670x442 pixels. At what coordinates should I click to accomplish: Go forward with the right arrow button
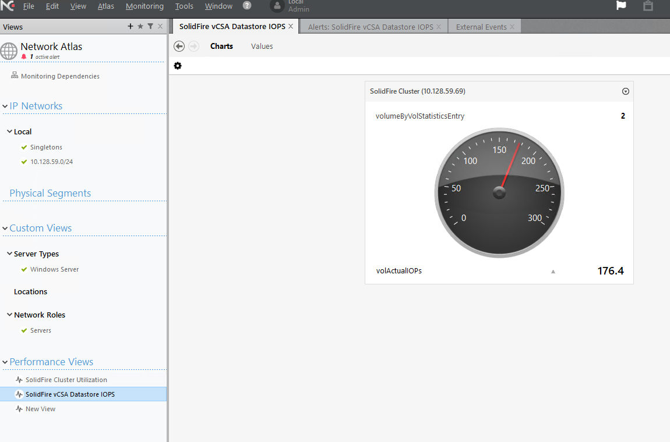193,46
